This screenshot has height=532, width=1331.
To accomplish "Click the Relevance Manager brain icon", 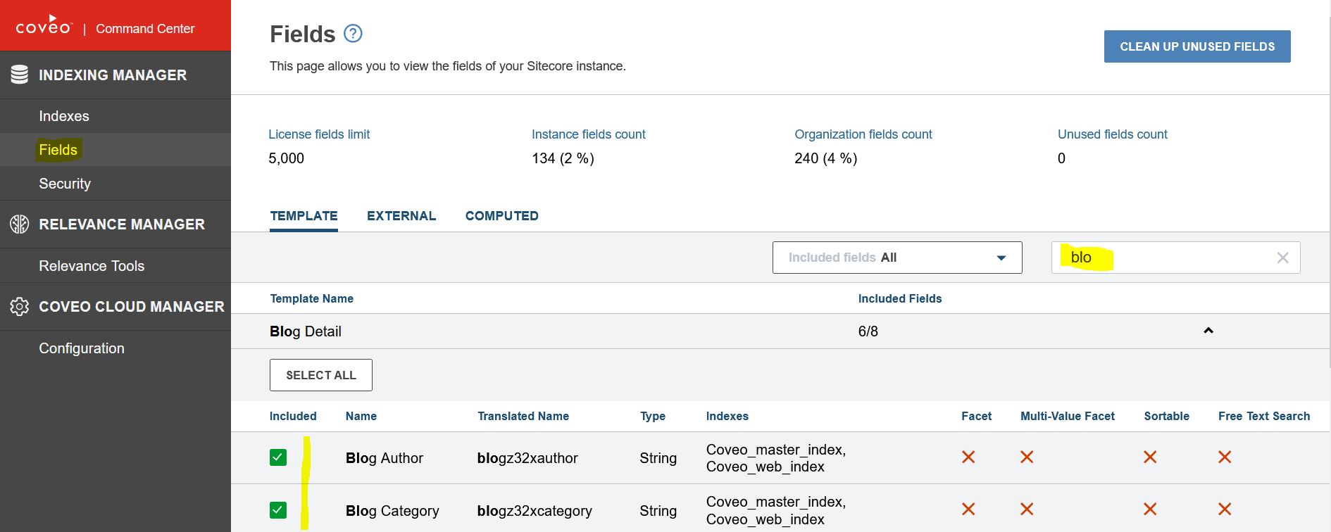I will click(20, 224).
